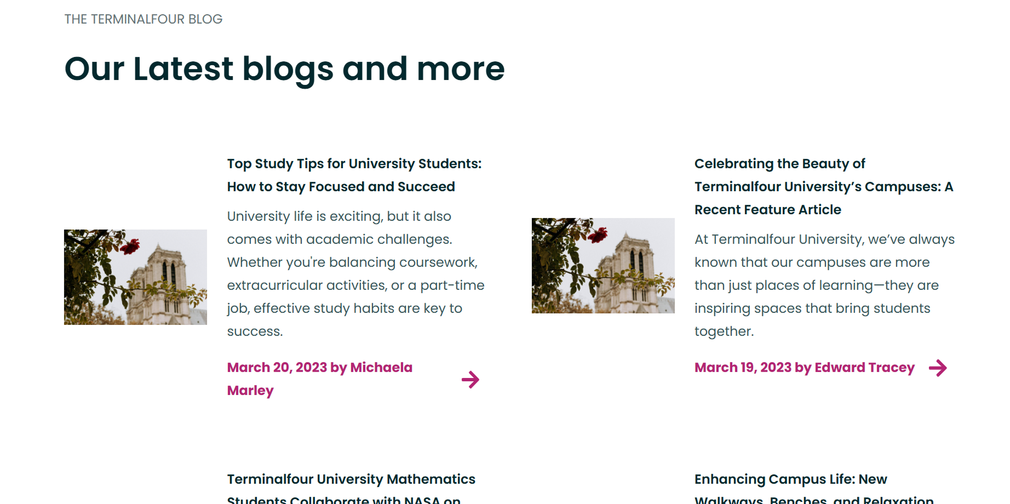This screenshot has width=1010, height=504.
Task: Click 'A Recent Feature Article' heading text
Action: coord(768,209)
